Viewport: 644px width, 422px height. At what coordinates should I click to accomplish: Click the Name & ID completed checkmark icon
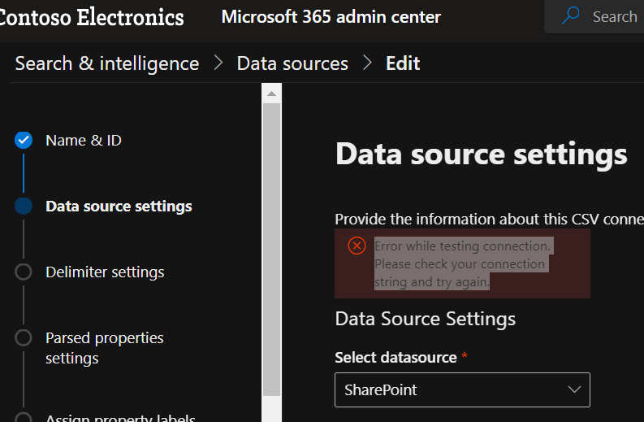(24, 140)
